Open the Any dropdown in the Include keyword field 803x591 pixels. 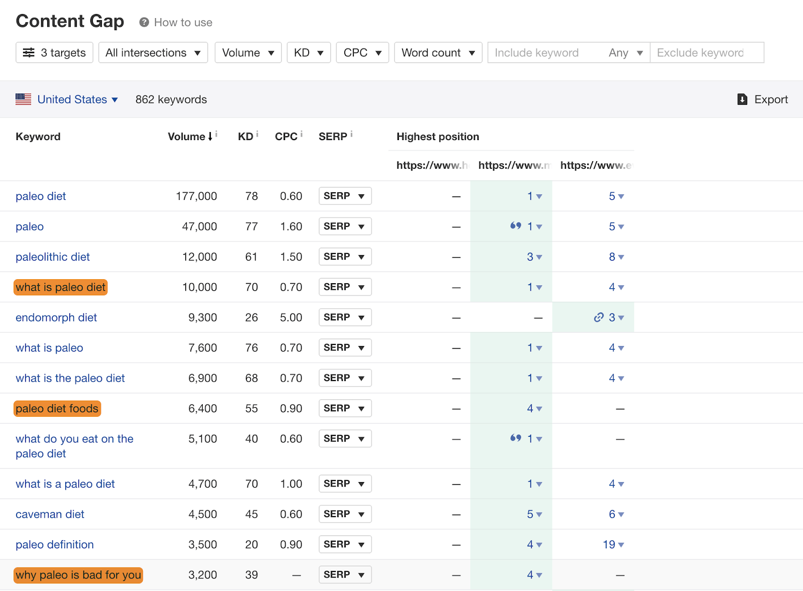pyautogui.click(x=625, y=52)
